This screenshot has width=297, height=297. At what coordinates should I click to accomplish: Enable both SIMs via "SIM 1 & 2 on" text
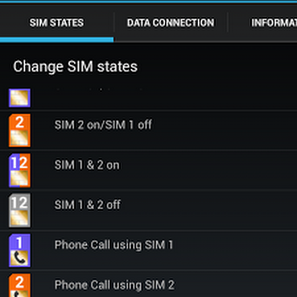87,165
